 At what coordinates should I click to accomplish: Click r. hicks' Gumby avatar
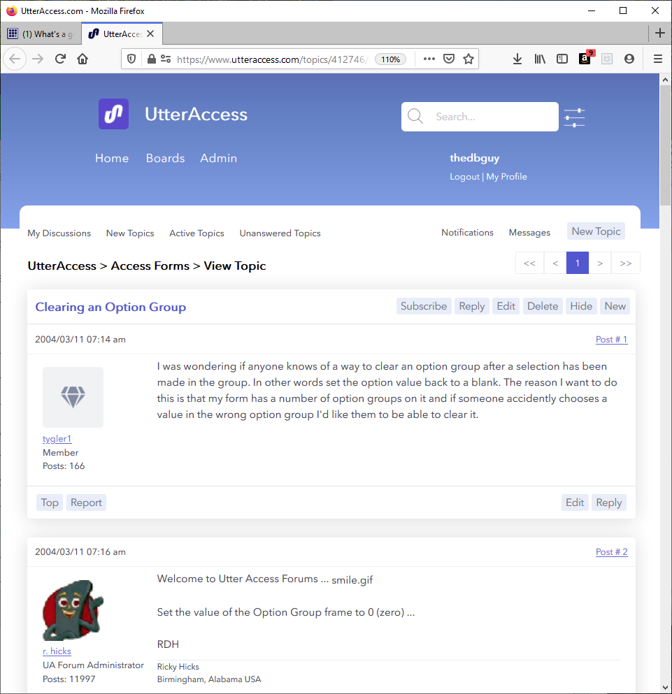pos(73,610)
